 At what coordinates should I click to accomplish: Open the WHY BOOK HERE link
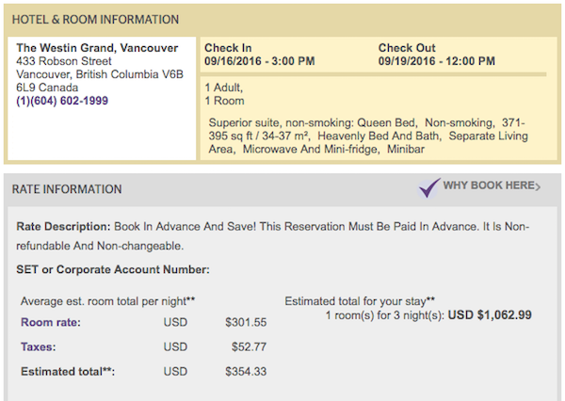(x=489, y=185)
